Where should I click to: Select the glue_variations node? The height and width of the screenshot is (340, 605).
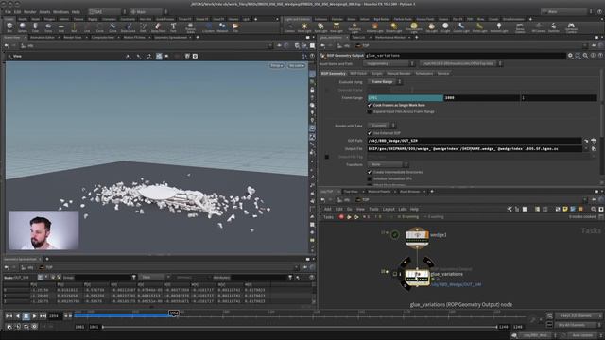417,277
